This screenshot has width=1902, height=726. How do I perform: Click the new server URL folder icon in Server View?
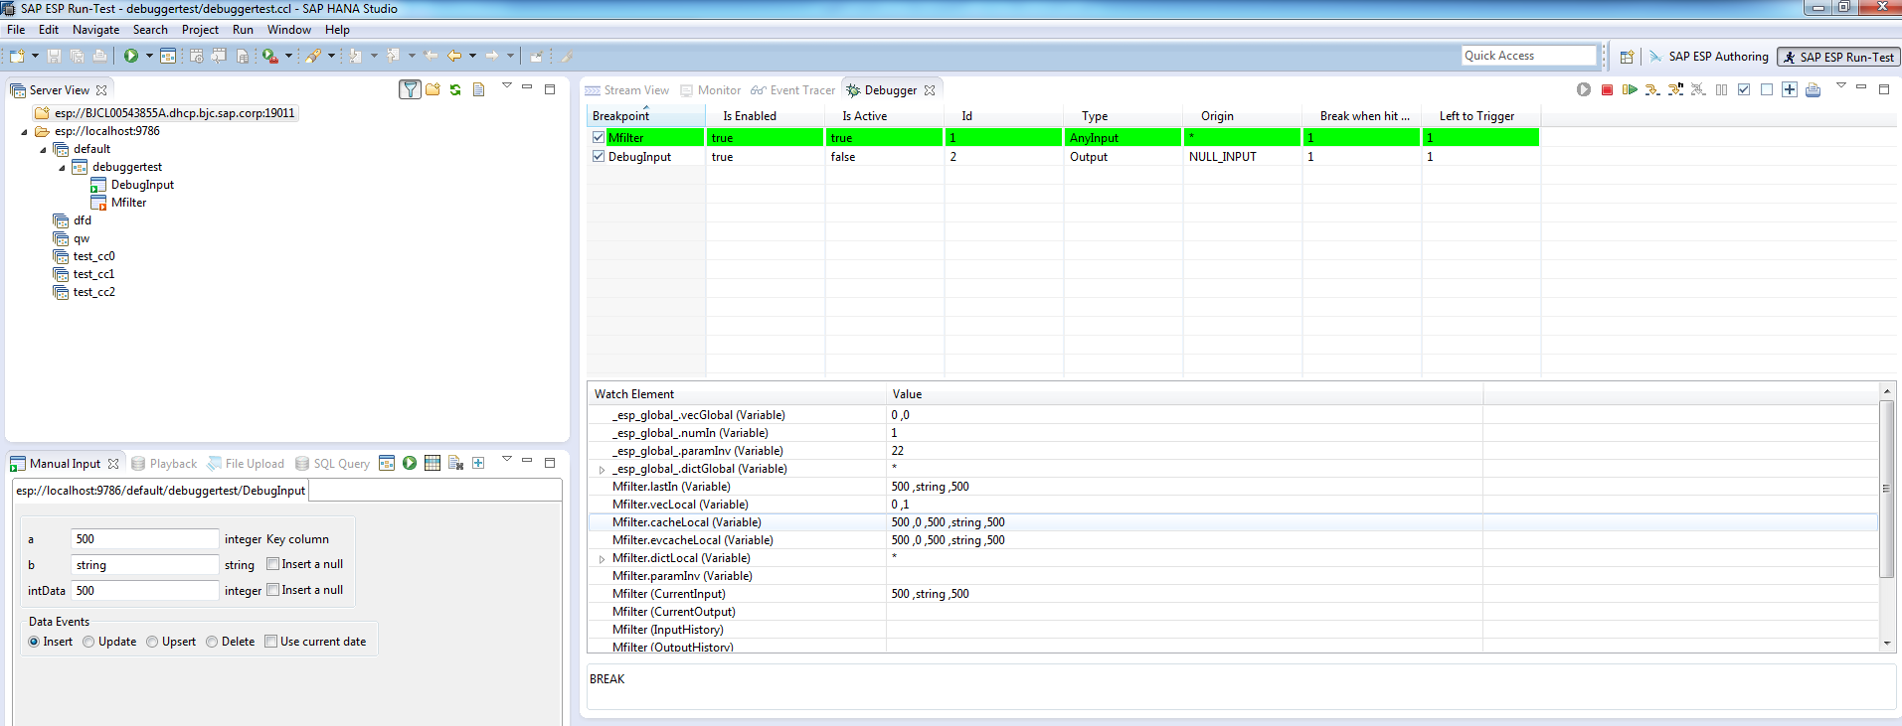[x=432, y=89]
